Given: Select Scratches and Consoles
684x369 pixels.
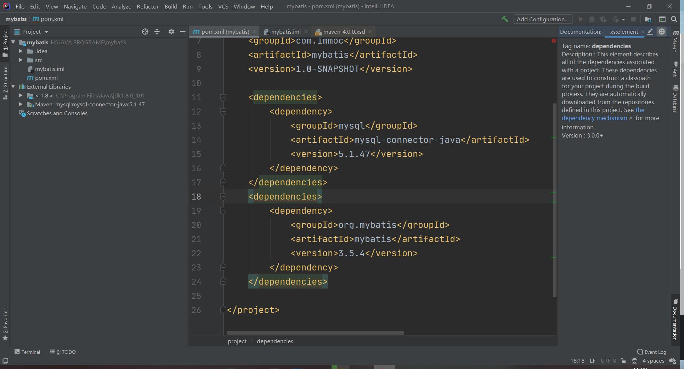Looking at the screenshot, I should click(x=57, y=113).
